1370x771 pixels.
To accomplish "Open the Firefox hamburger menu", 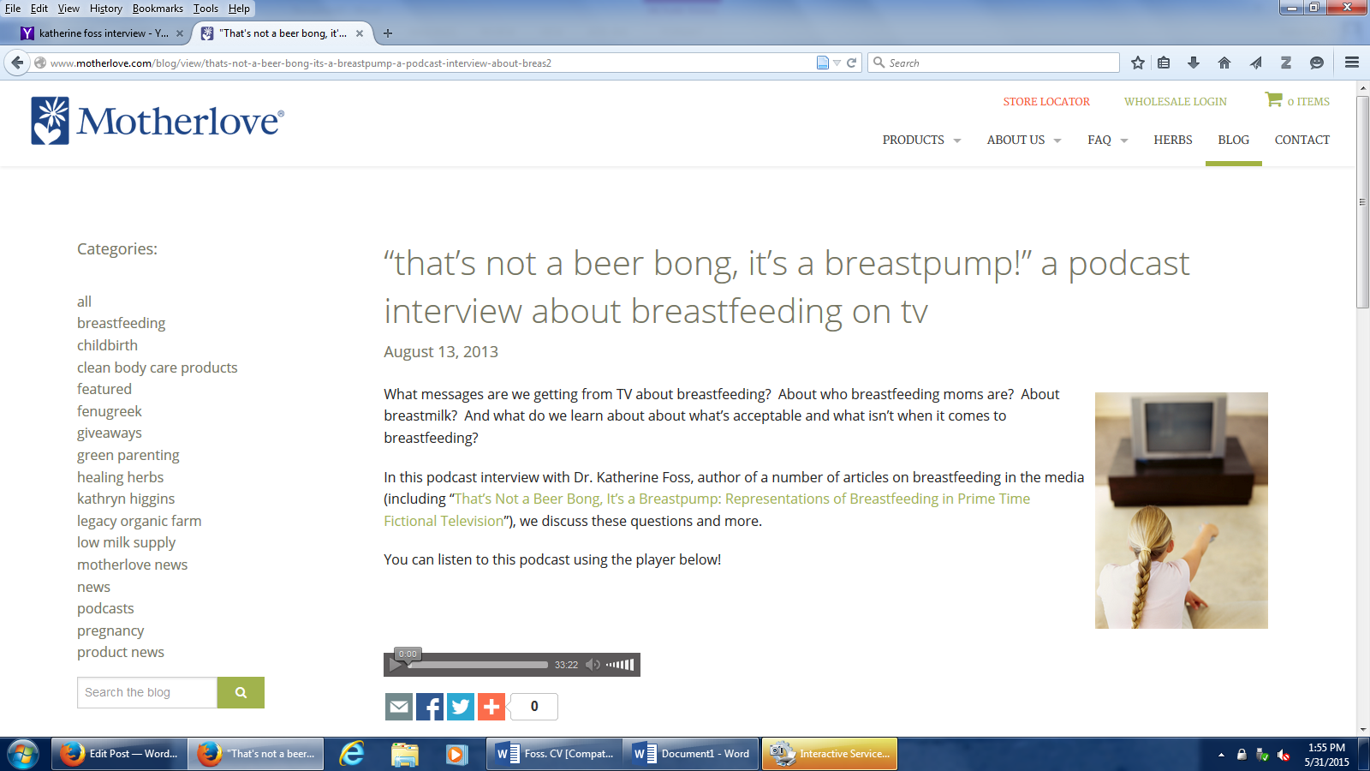I will (1352, 63).
